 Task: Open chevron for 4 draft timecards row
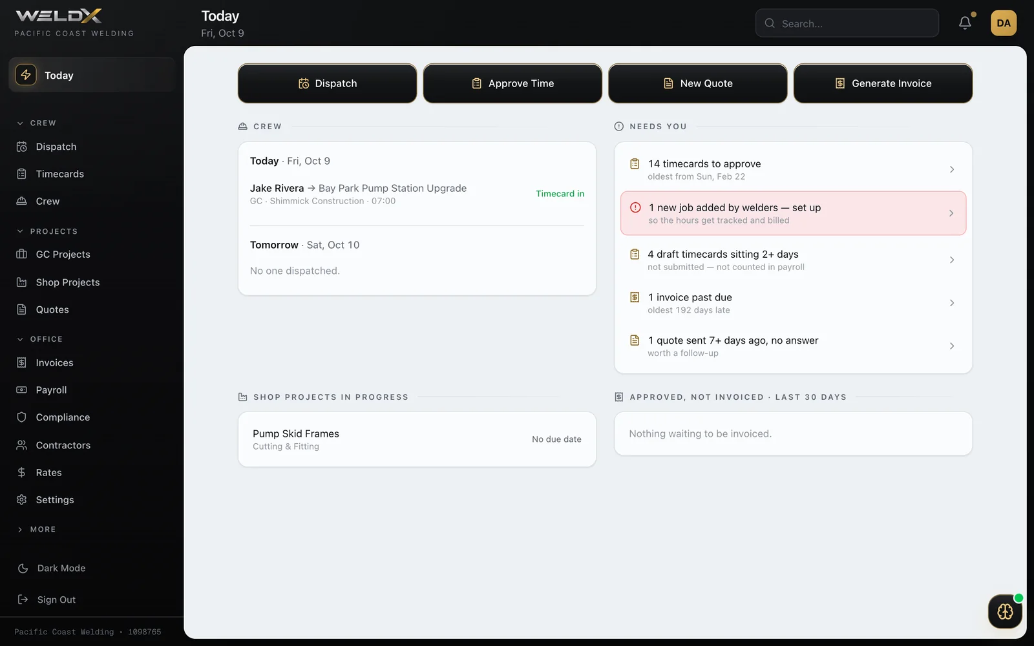(952, 260)
